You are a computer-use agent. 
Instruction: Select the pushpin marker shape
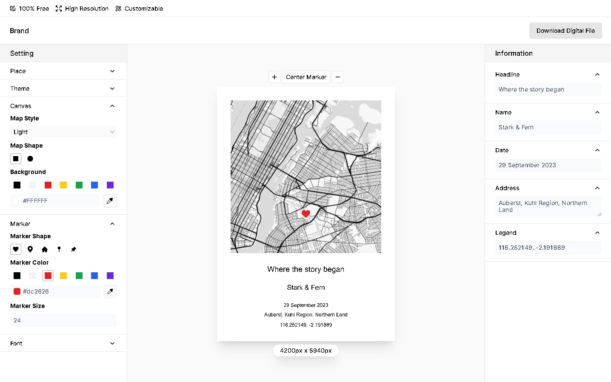click(x=73, y=249)
